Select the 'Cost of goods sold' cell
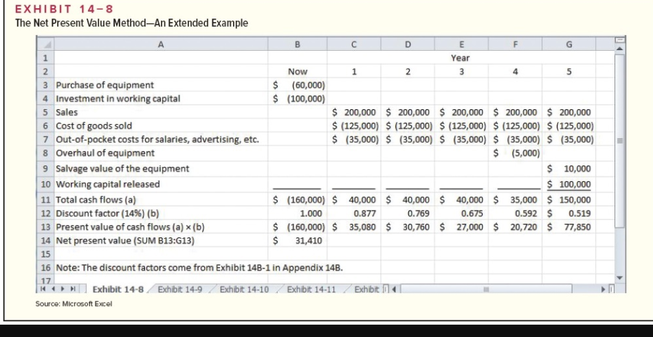 pyautogui.click(x=161, y=126)
